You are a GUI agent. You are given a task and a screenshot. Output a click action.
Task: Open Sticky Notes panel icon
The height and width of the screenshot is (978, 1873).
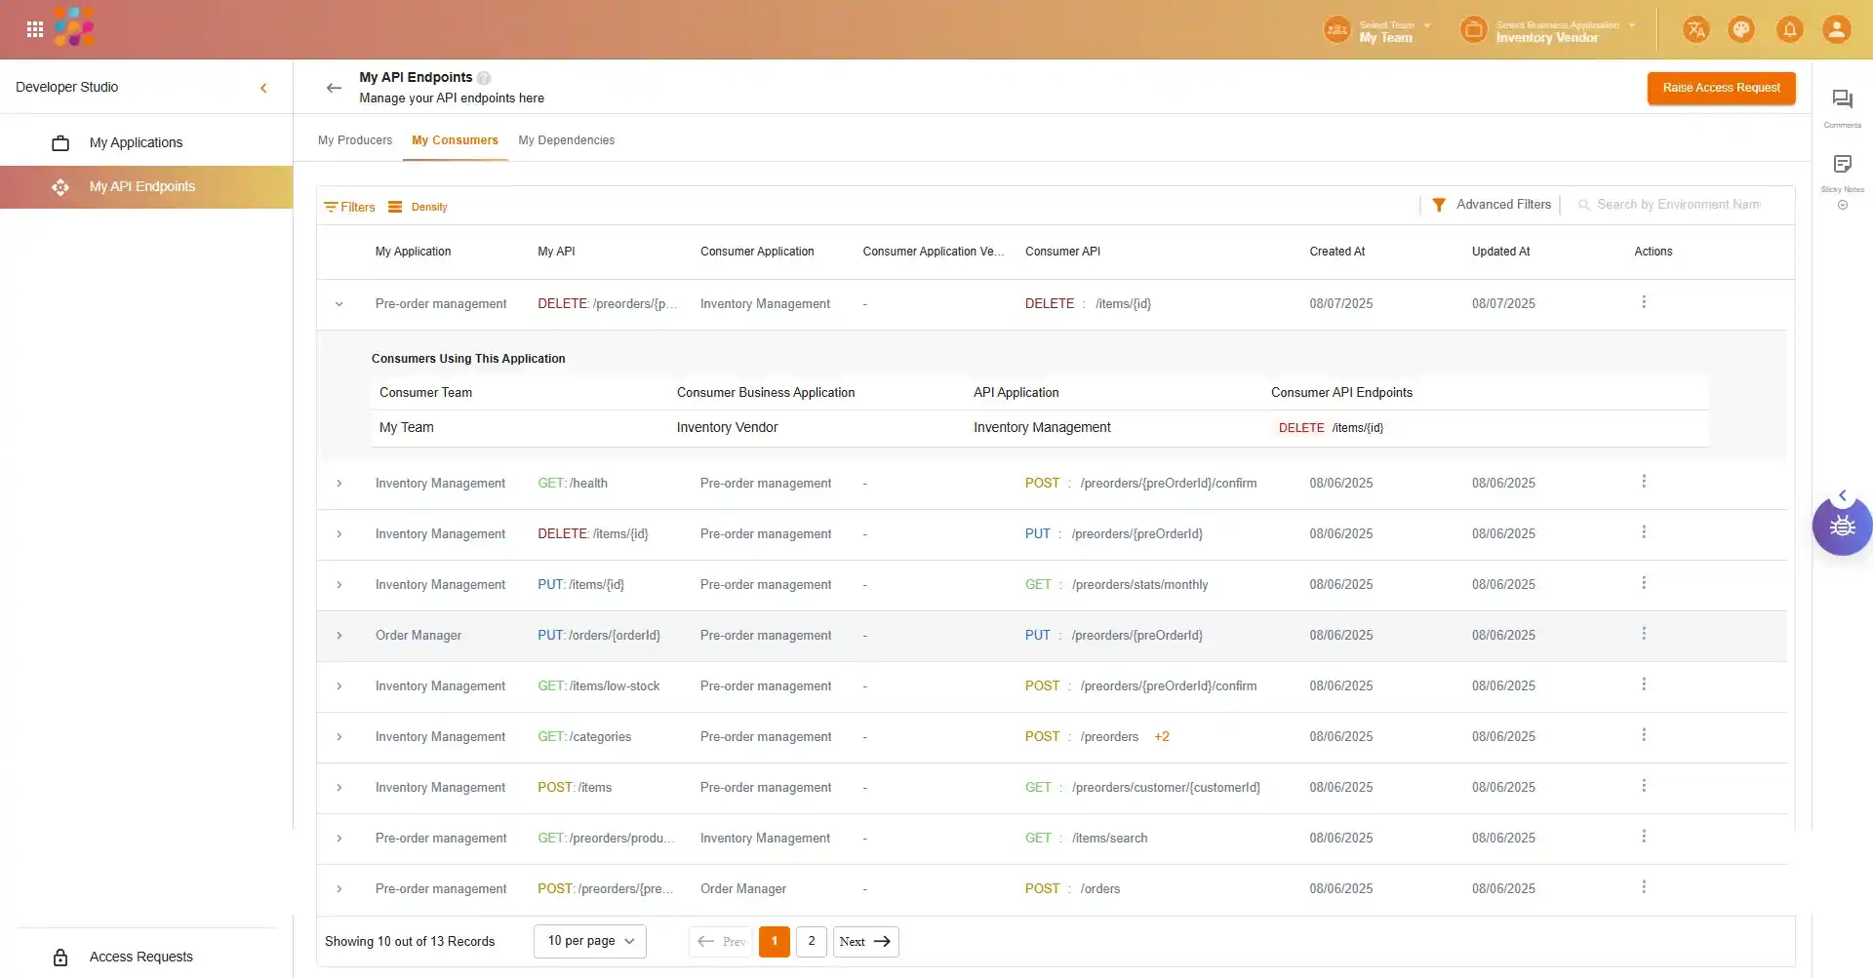(x=1842, y=165)
